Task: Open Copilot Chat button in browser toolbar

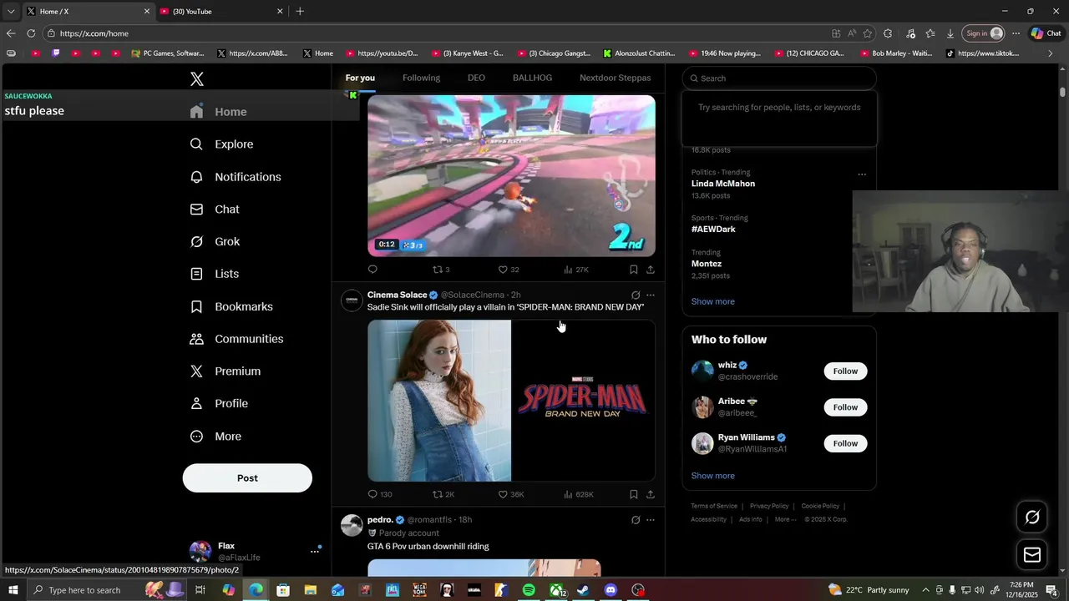Action: click(x=1046, y=33)
